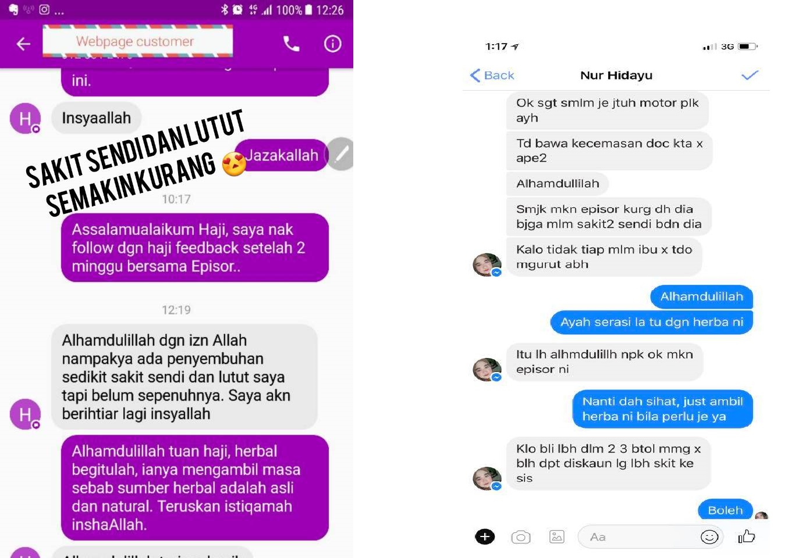Open the plus attachments button
Screen dimensions: 788x558
[485, 536]
